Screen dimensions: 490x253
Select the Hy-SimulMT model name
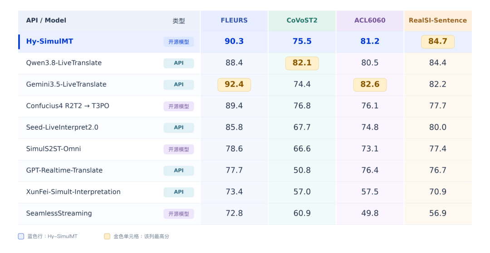pyautogui.click(x=50, y=42)
